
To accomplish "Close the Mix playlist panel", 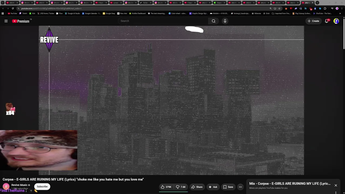I will 336,185.
